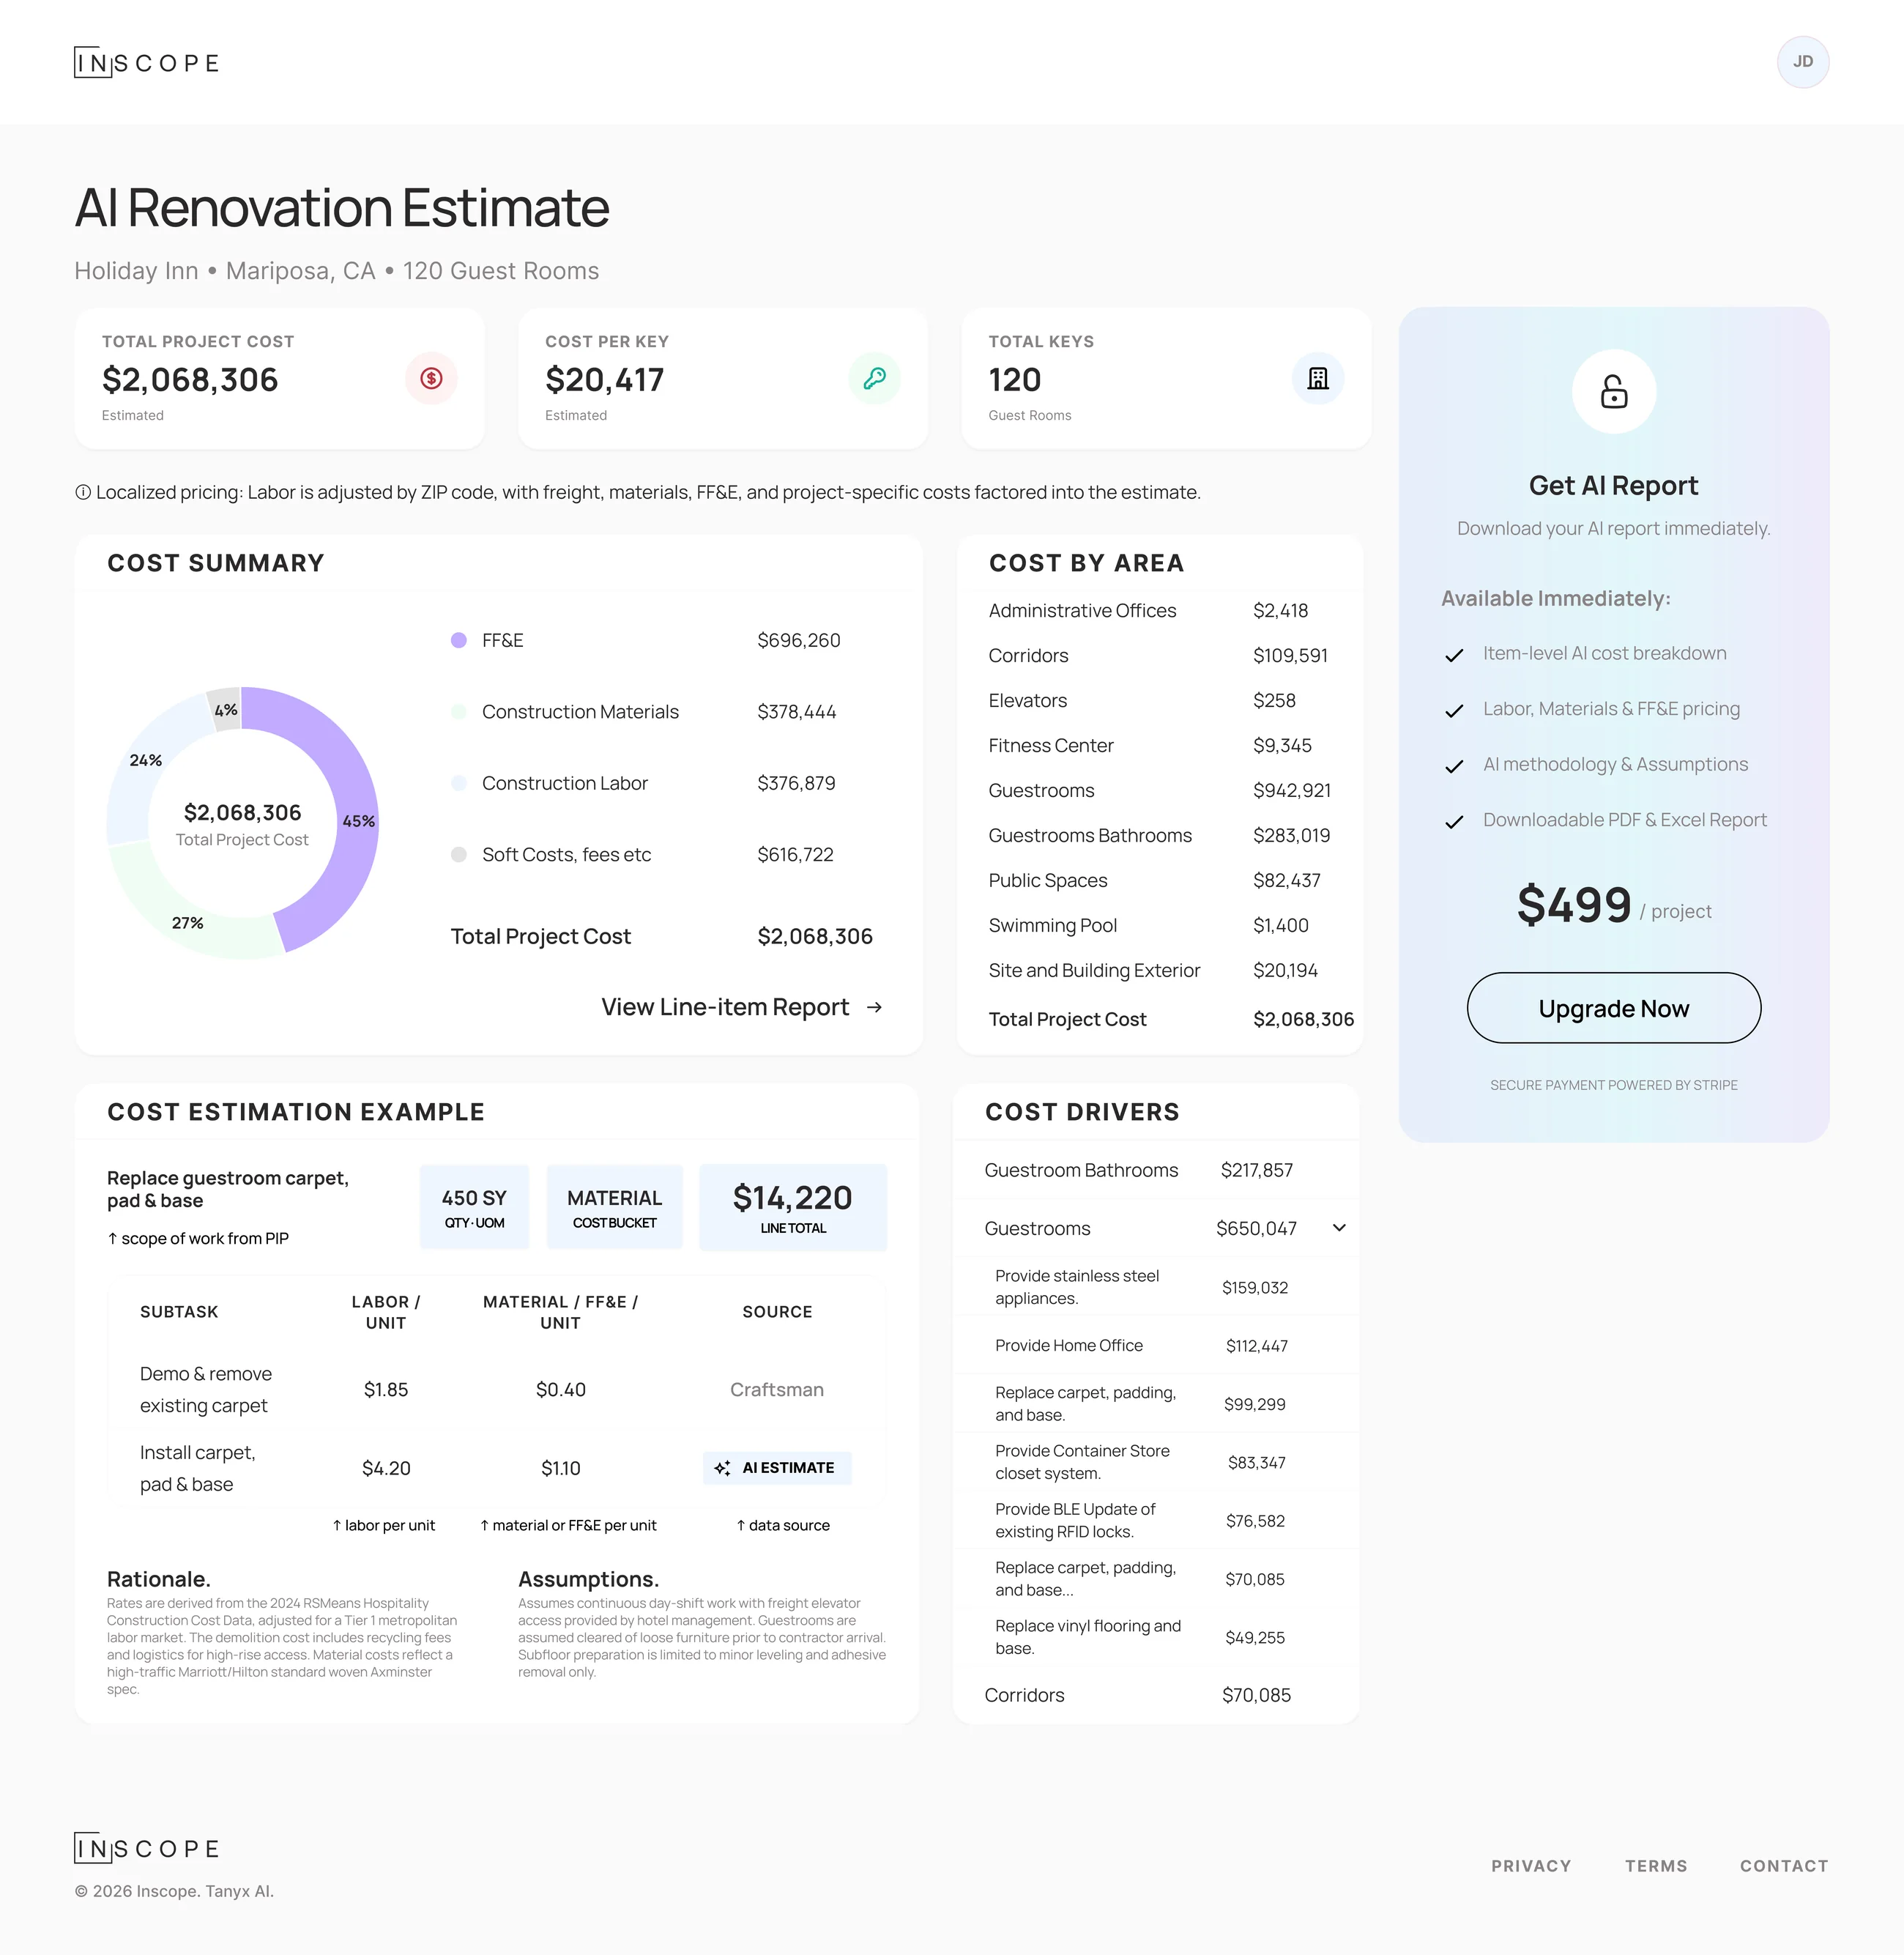Click the Upgrade Now button
Image resolution: width=1904 pixels, height=1955 pixels.
tap(1613, 1008)
